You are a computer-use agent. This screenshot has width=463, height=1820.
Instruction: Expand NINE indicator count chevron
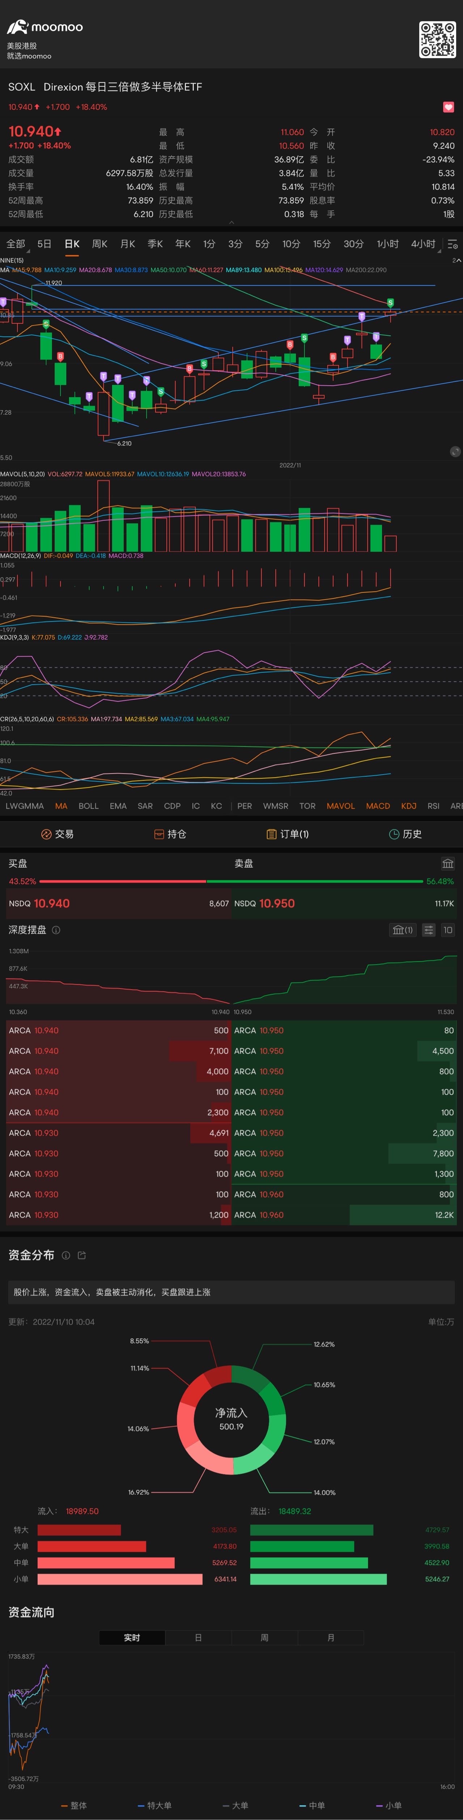456,261
